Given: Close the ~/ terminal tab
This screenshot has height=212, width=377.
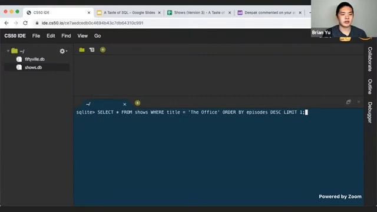Looking at the screenshot, I should [x=124, y=104].
